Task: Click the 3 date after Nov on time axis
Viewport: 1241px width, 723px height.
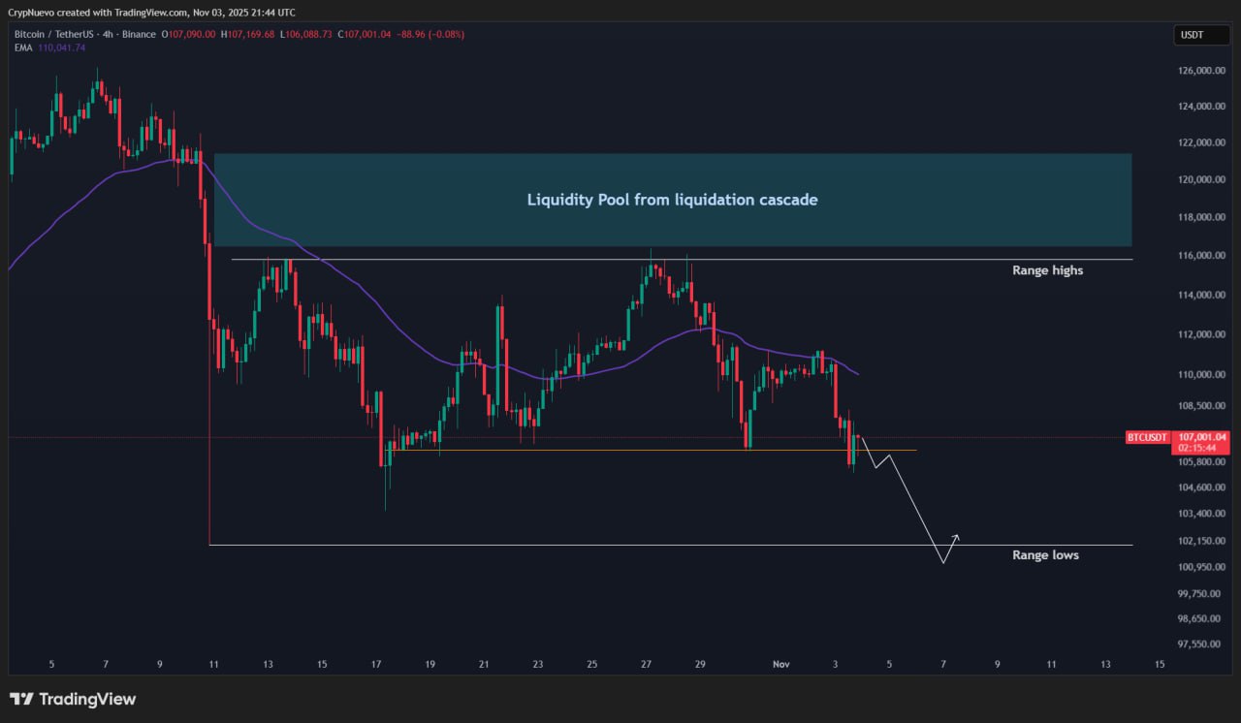Action: coord(836,665)
